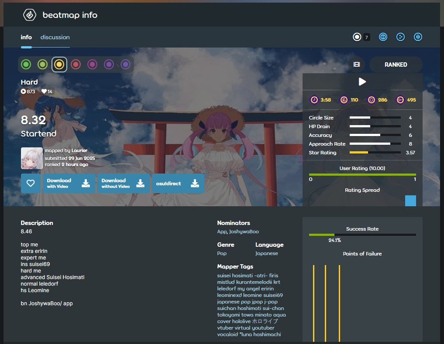Select the osu! standard ruleset icon
This screenshot has height=344, width=444.
357,37
